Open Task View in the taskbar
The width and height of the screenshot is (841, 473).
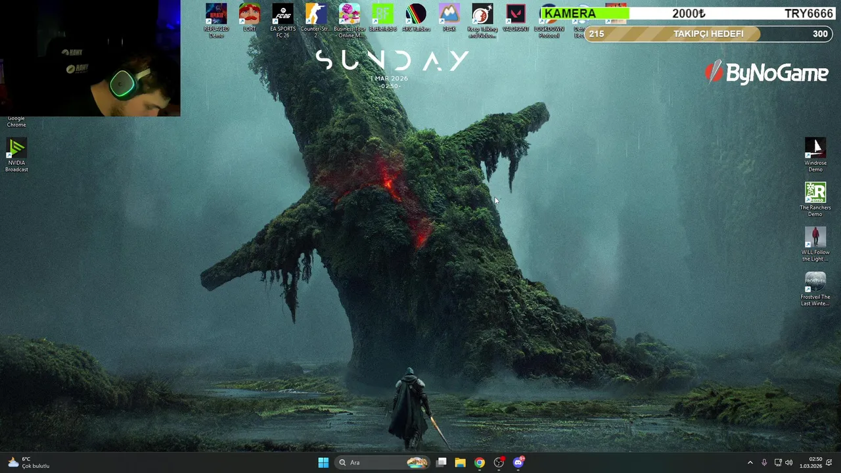442,462
